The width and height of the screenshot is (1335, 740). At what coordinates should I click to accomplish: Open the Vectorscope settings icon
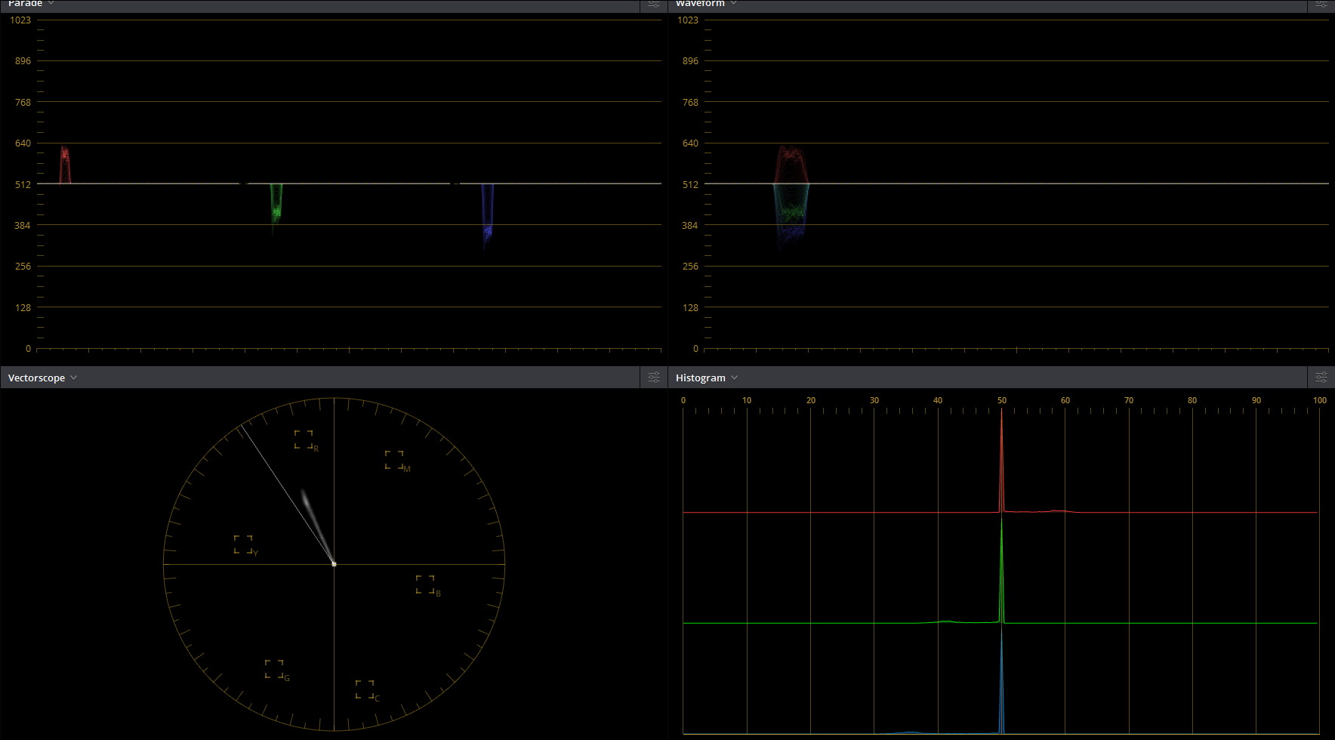[654, 378]
